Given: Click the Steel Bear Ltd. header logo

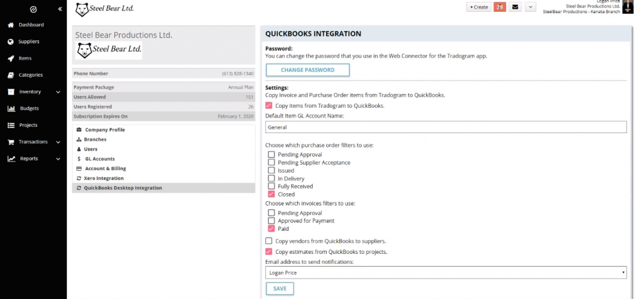Looking at the screenshot, I should pos(104,9).
